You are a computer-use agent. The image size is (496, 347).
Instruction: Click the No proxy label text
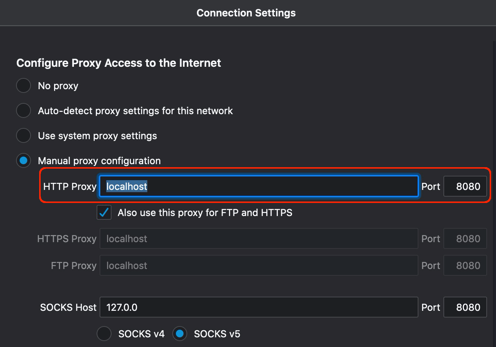[58, 86]
